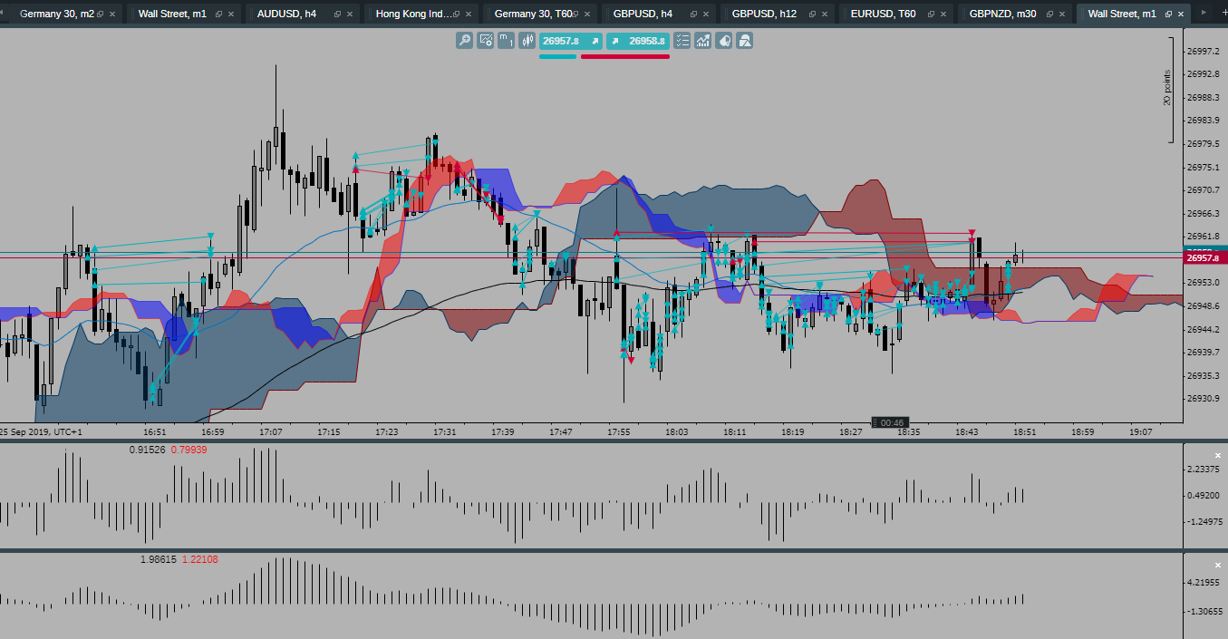
Task: Open chart settings gear icon
Action: click(x=486, y=41)
